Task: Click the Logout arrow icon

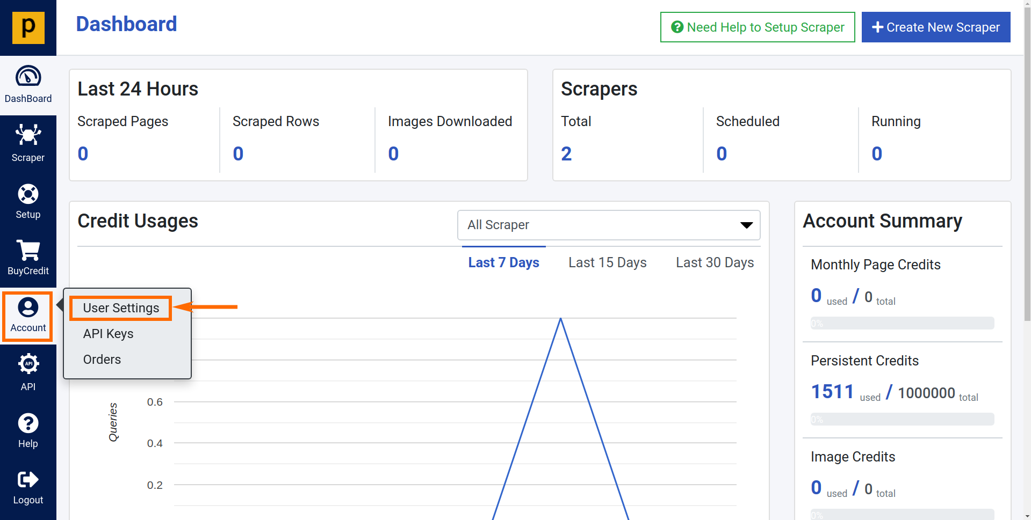Action: 28,479
